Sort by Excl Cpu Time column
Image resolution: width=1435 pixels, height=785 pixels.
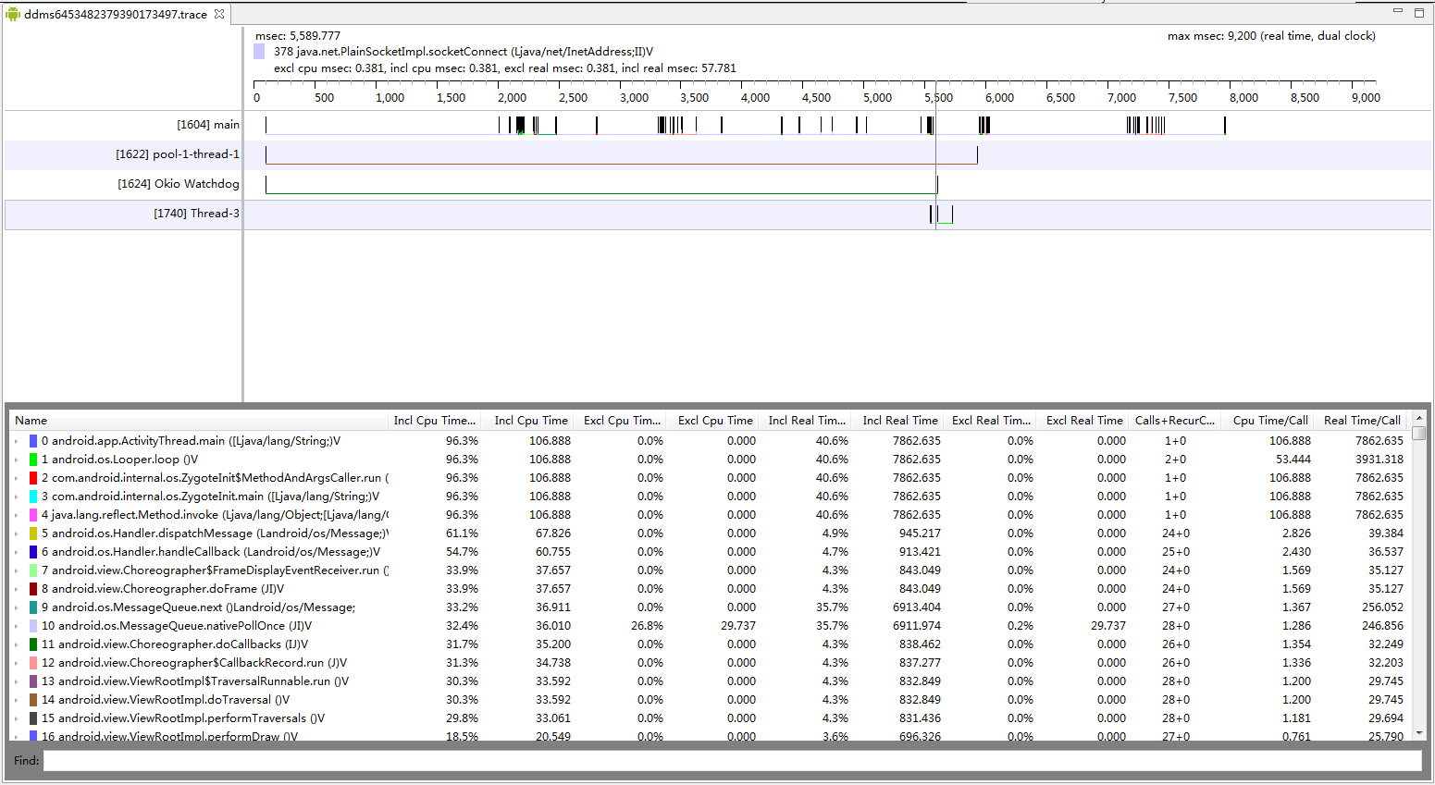tap(712, 421)
